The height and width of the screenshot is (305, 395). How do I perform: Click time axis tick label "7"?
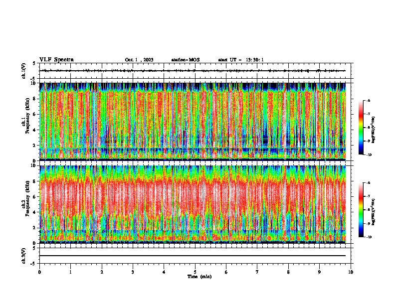pyautogui.click(x=257, y=272)
